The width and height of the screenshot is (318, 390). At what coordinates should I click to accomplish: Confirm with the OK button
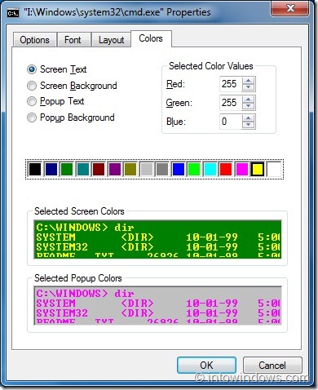pyautogui.click(x=206, y=365)
